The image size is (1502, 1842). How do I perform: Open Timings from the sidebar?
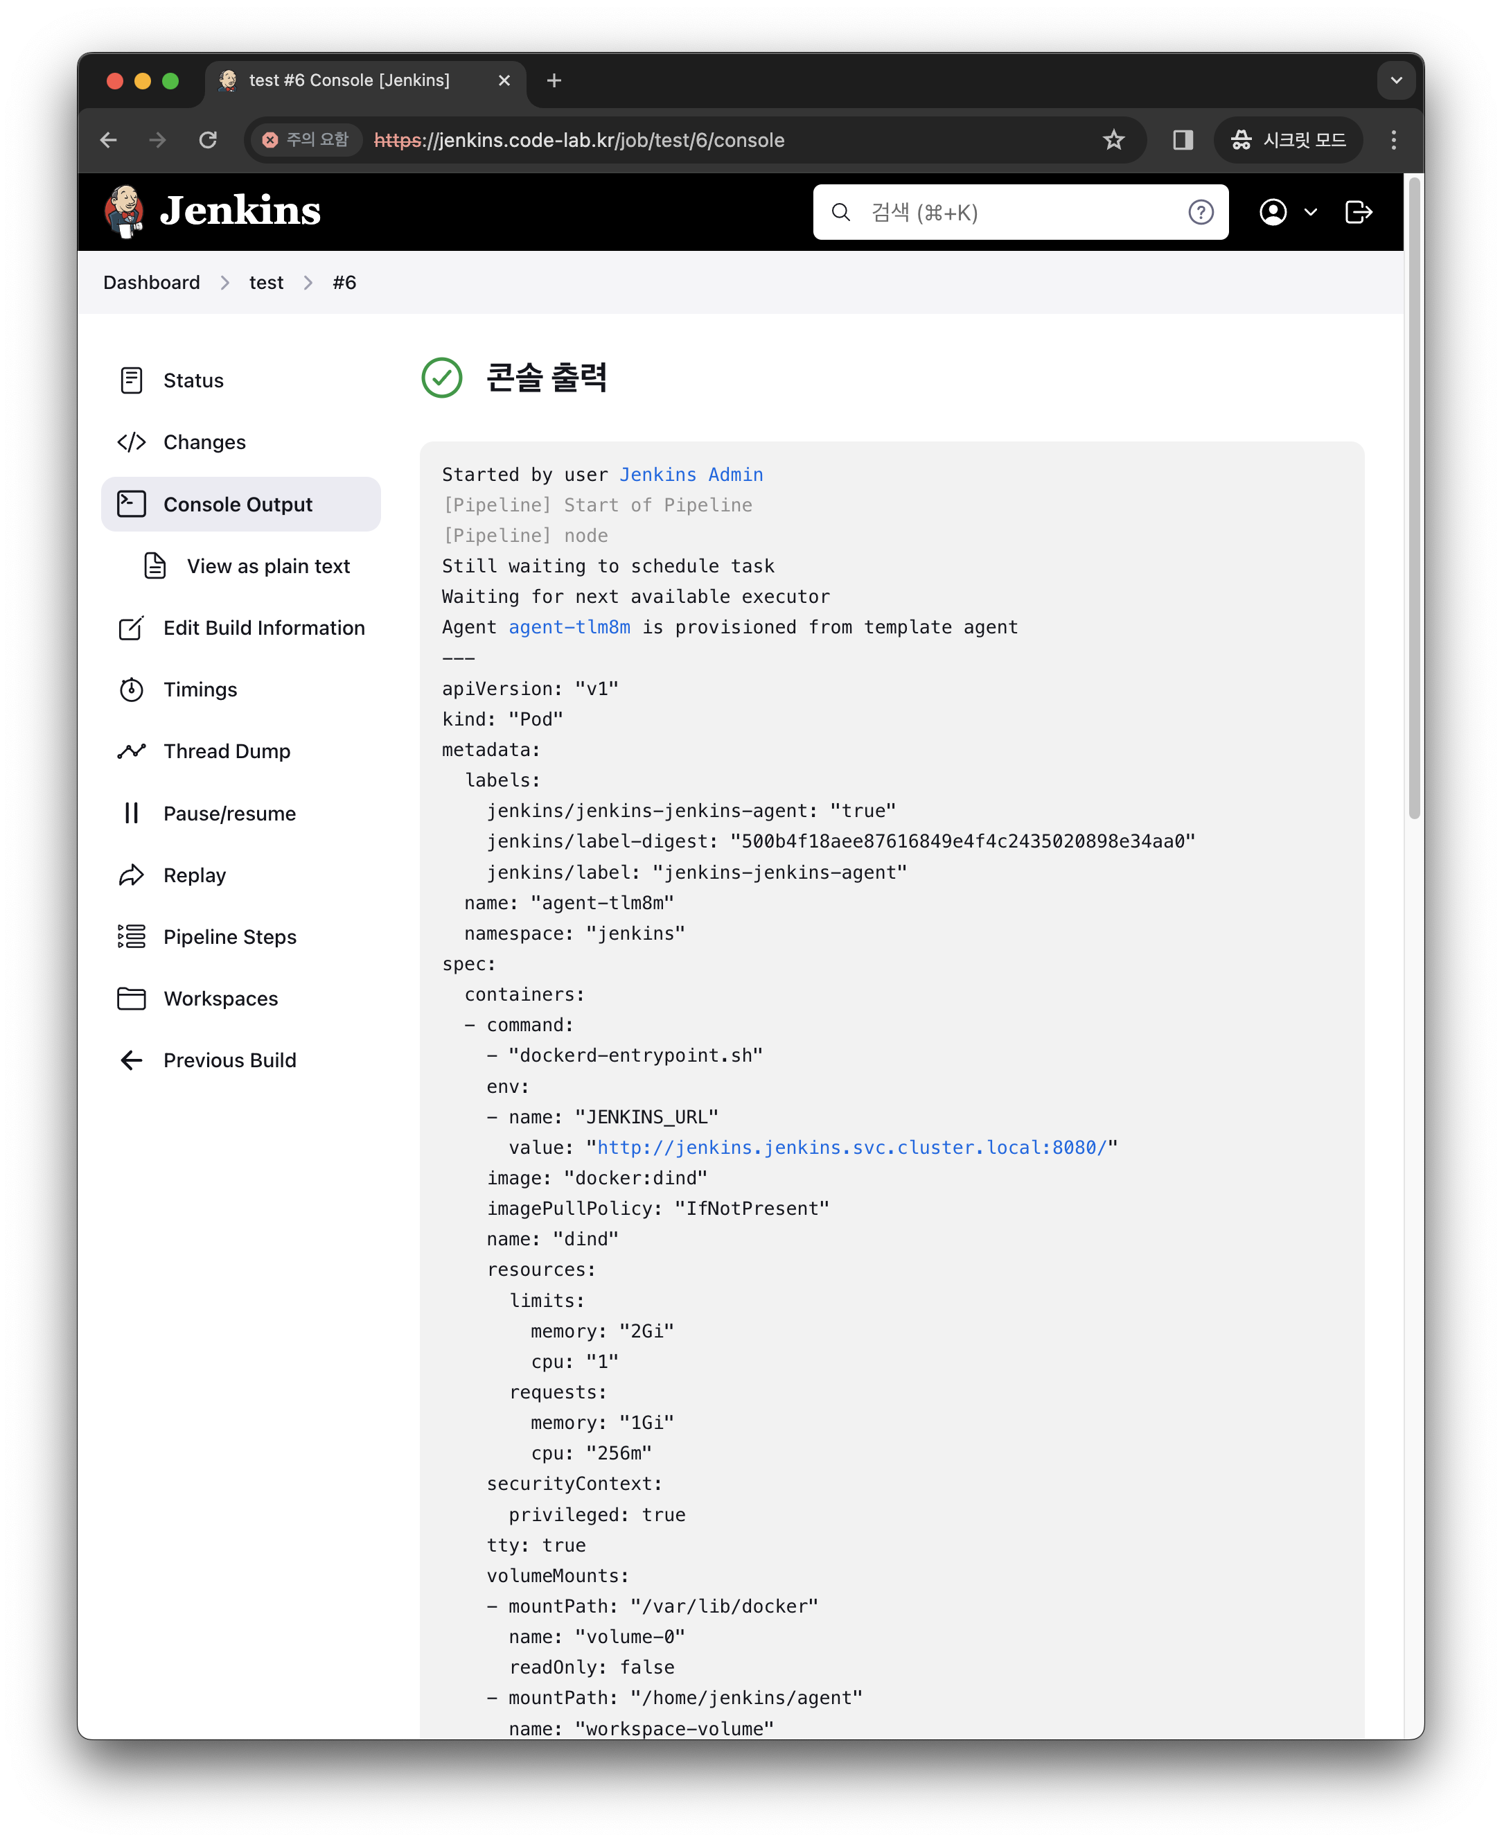(200, 690)
